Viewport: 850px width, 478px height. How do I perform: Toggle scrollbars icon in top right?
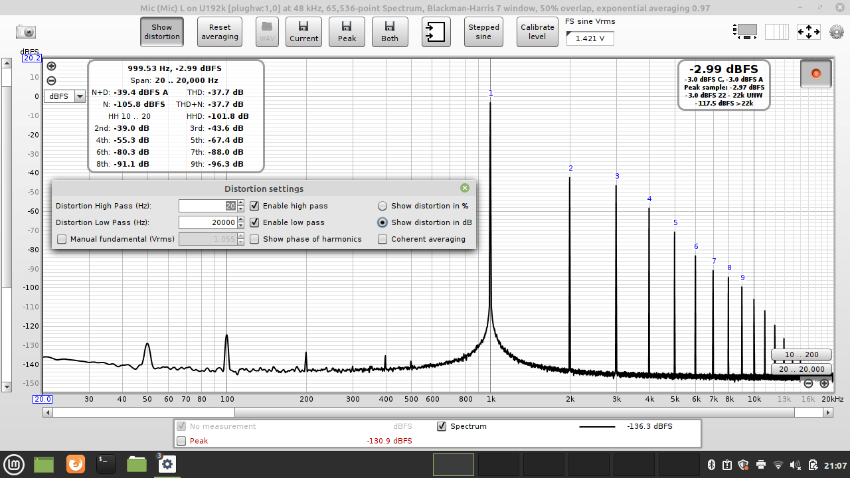click(746, 31)
